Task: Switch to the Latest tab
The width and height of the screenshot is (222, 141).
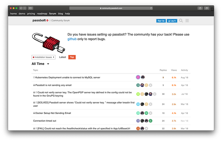Action: tap(62, 57)
